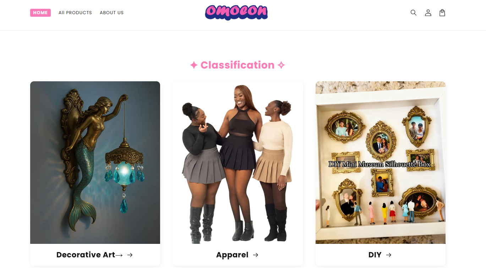Image resolution: width=486 pixels, height=268 pixels.
Task: Click the outlined sparkle right of Classification
Action: click(x=281, y=65)
